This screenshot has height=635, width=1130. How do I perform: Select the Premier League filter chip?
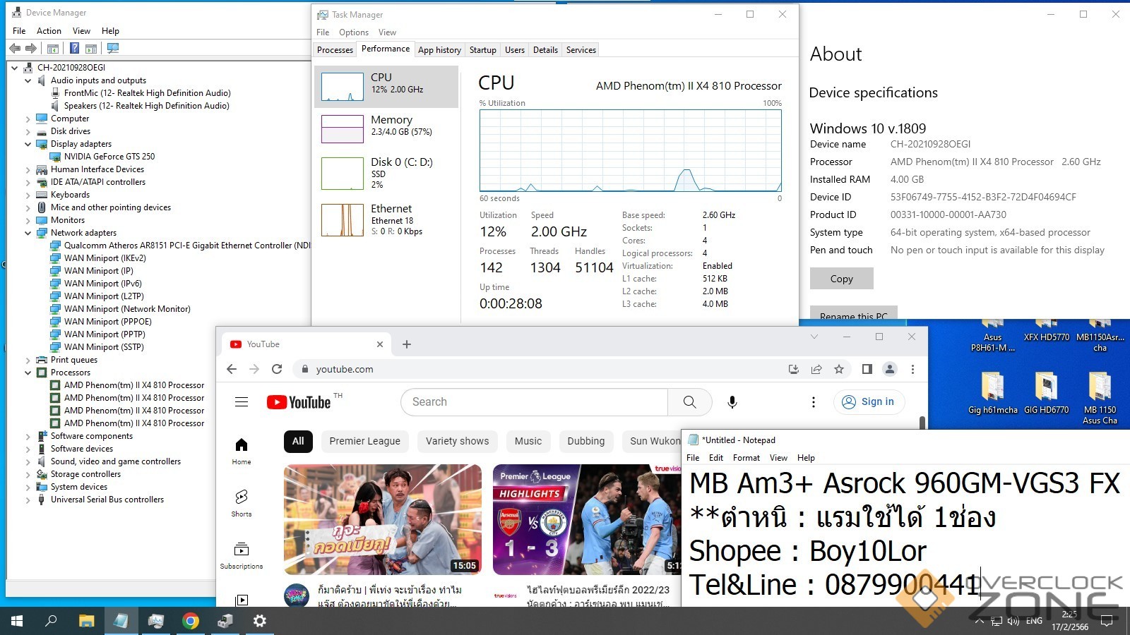point(364,441)
